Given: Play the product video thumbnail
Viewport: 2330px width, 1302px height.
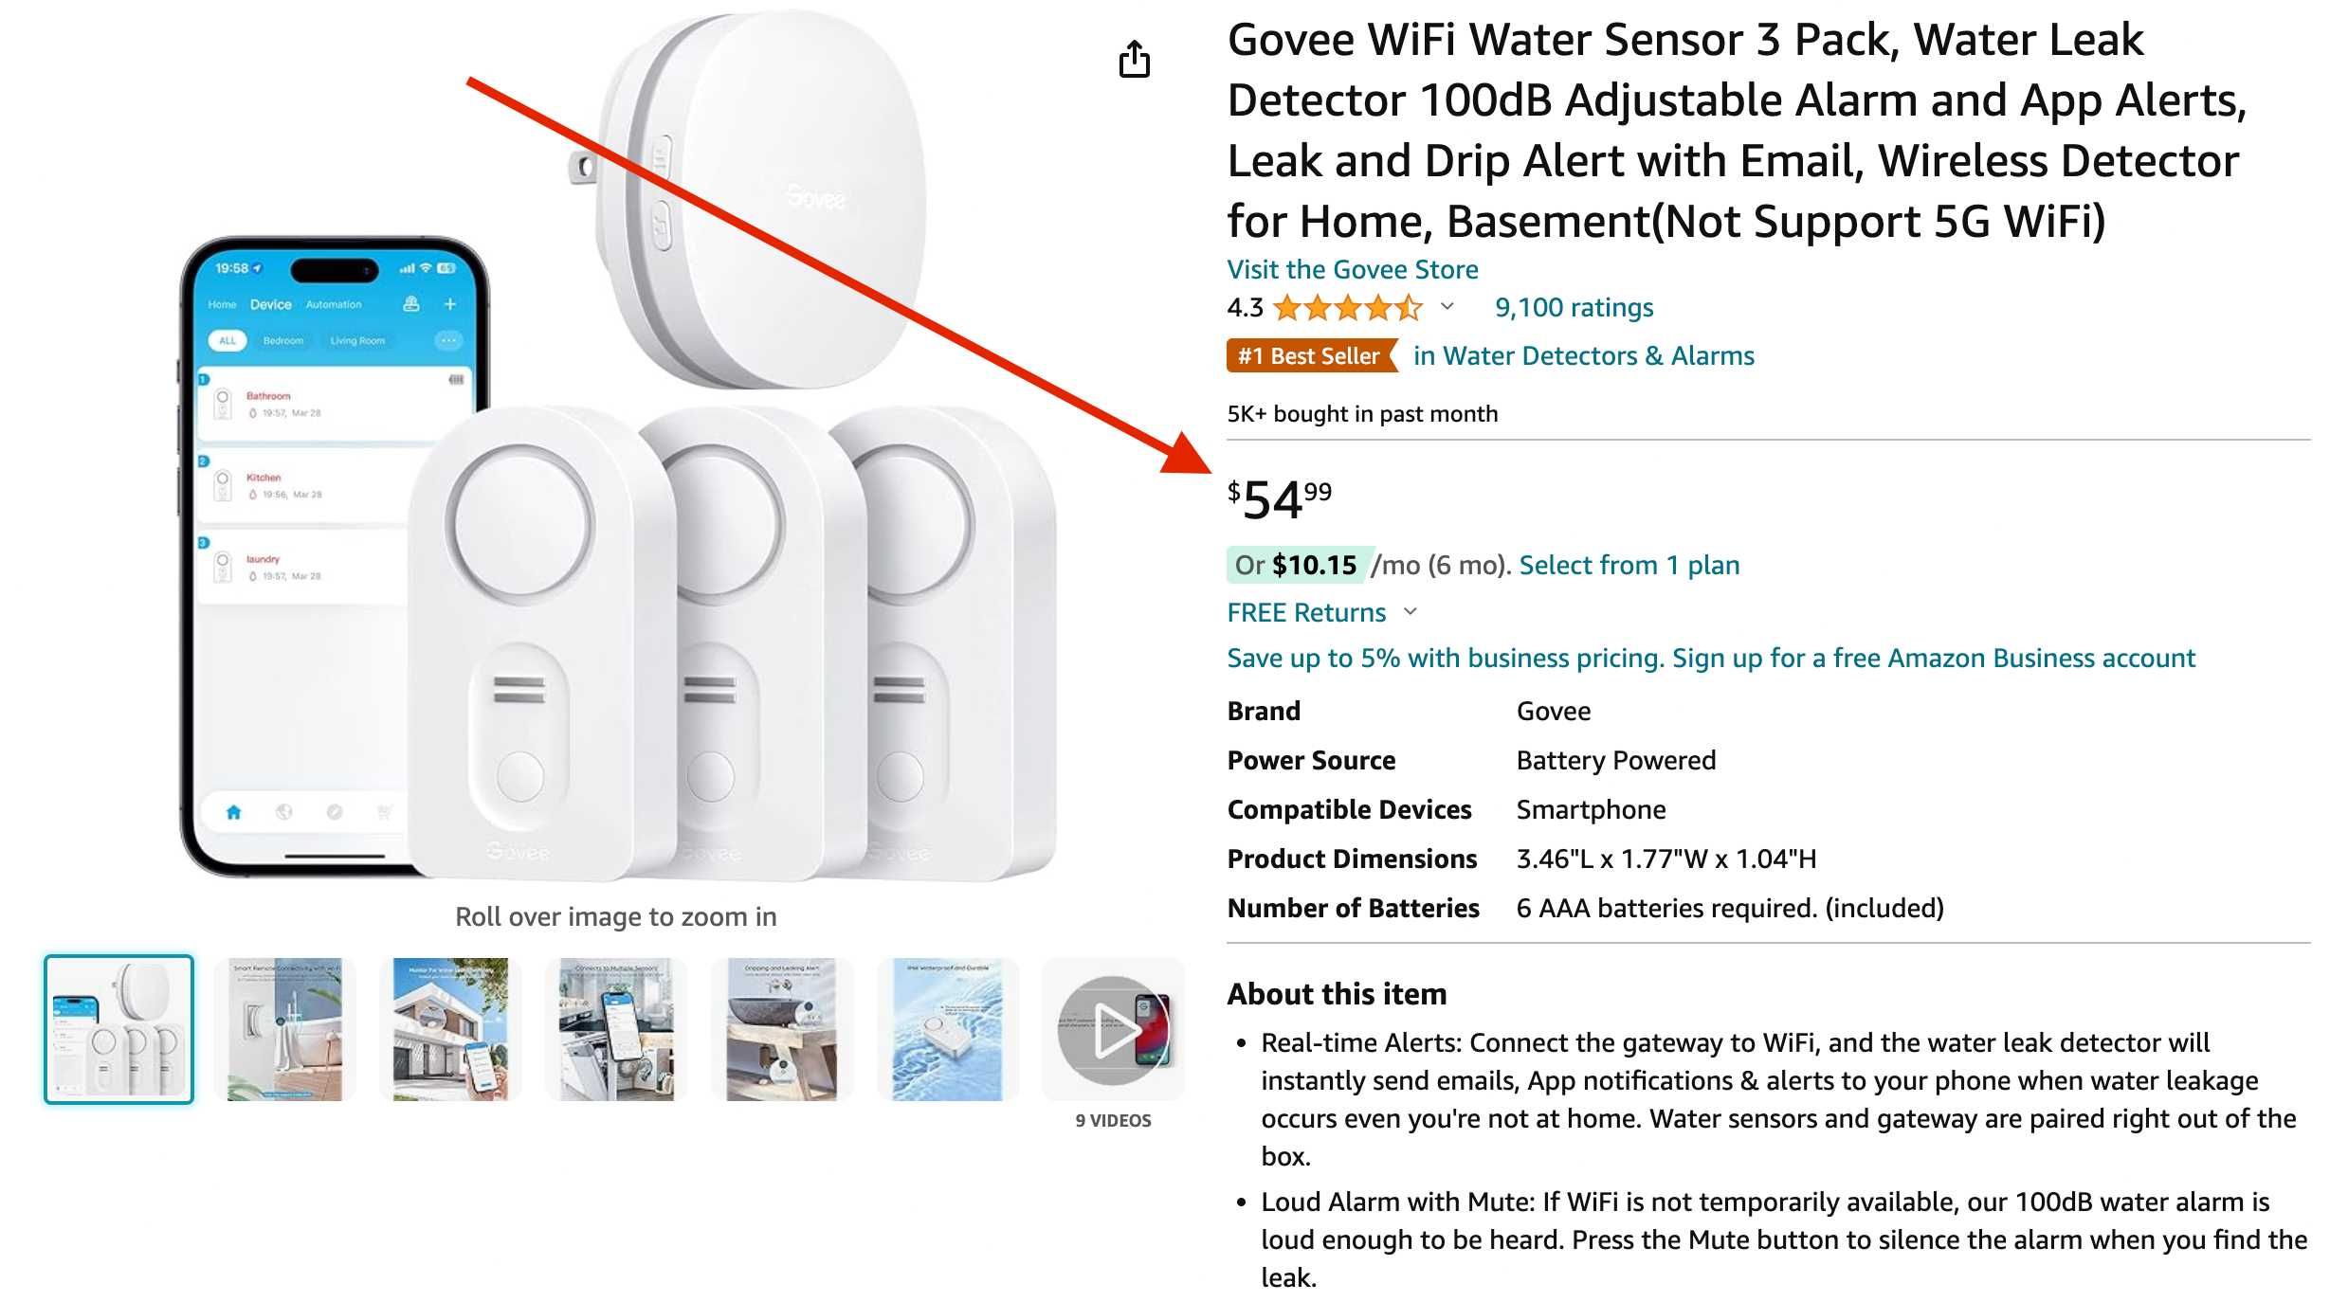Looking at the screenshot, I should click(x=1113, y=1029).
